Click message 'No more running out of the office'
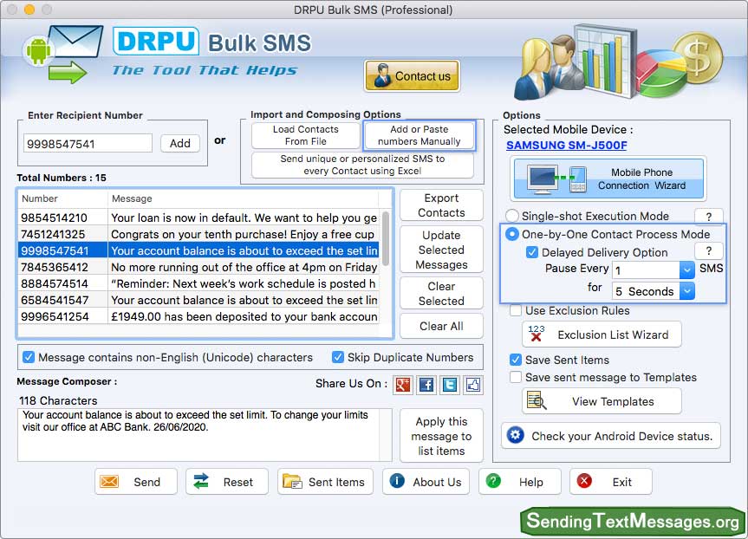Viewport: 748px width, 539px height. tap(244, 267)
